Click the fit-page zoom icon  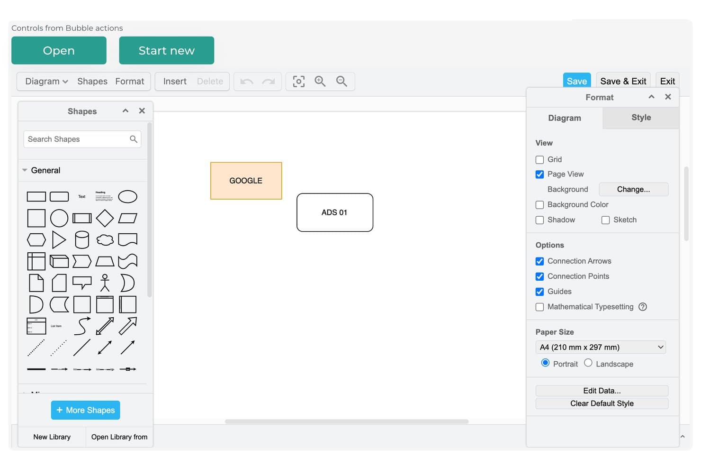click(298, 82)
